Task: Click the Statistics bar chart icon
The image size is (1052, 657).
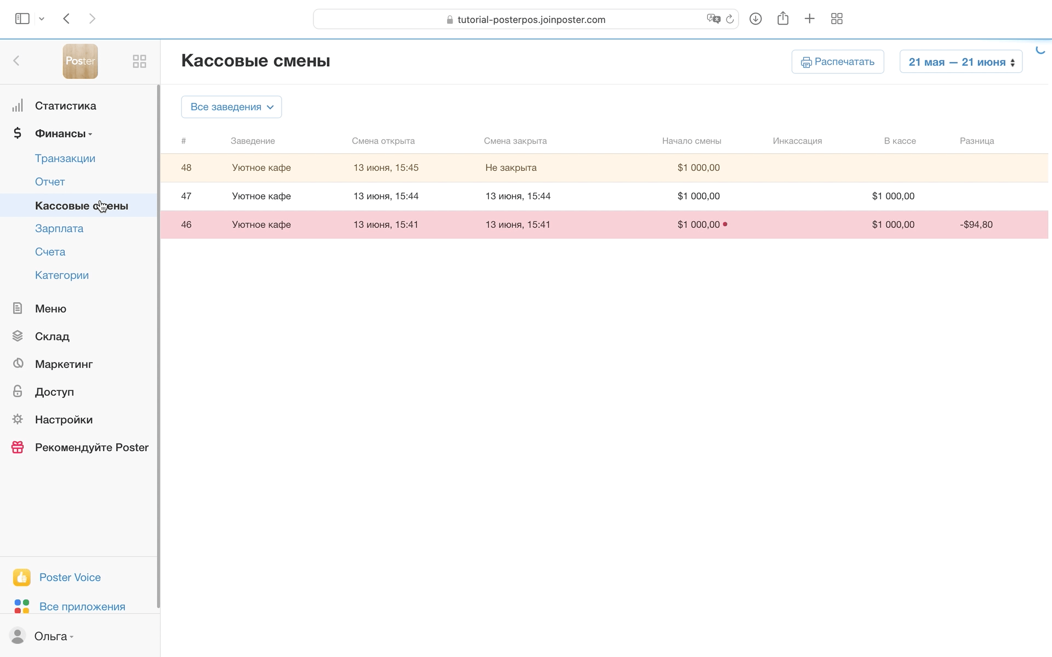Action: point(18,106)
